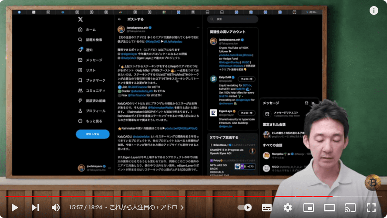Open コミュニティ in X sidebar
This screenshot has width=387, height=218.
pos(91,91)
